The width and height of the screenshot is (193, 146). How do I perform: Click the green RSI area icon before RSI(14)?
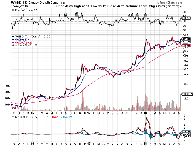point(13,10)
